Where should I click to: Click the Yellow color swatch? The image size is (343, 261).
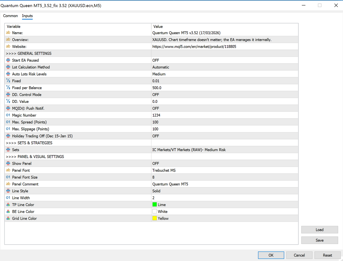(x=155, y=218)
